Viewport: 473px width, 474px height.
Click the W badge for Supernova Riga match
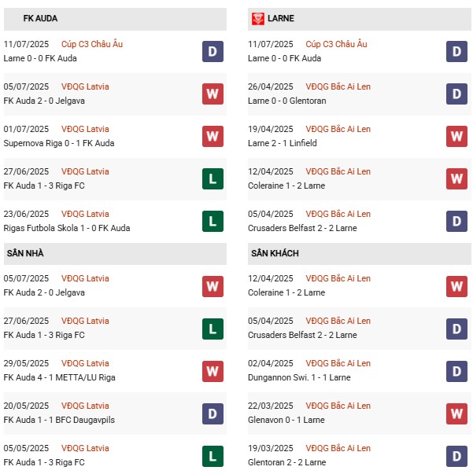(212, 137)
